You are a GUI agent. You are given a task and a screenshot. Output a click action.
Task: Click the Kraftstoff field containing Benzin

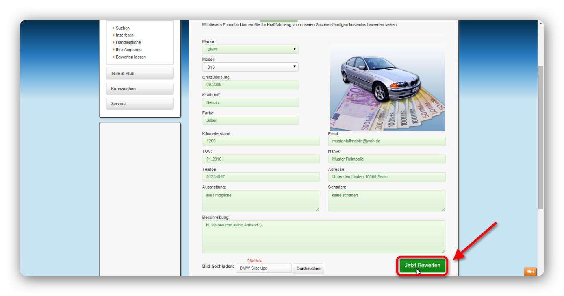coord(250,103)
